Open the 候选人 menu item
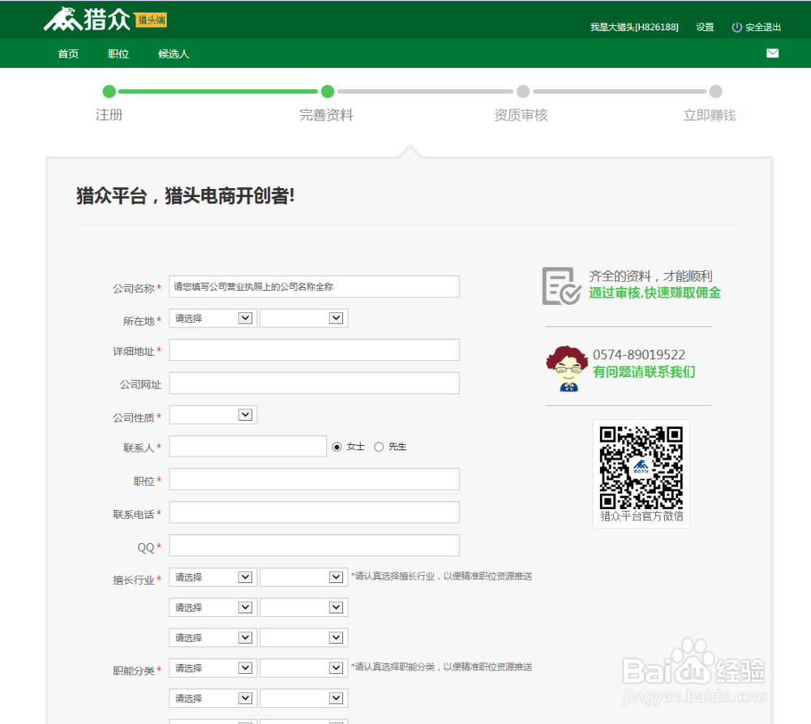Screen dimensions: 811x724 coord(173,54)
